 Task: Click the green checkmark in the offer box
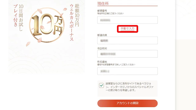(x=101, y=86)
